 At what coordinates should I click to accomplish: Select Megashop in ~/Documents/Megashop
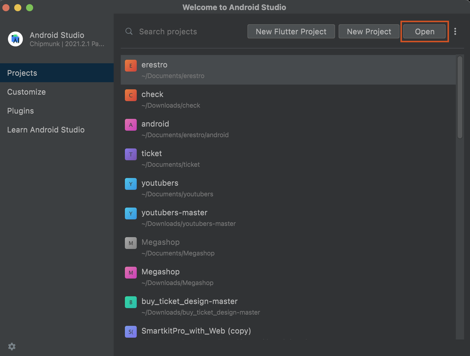point(288,247)
